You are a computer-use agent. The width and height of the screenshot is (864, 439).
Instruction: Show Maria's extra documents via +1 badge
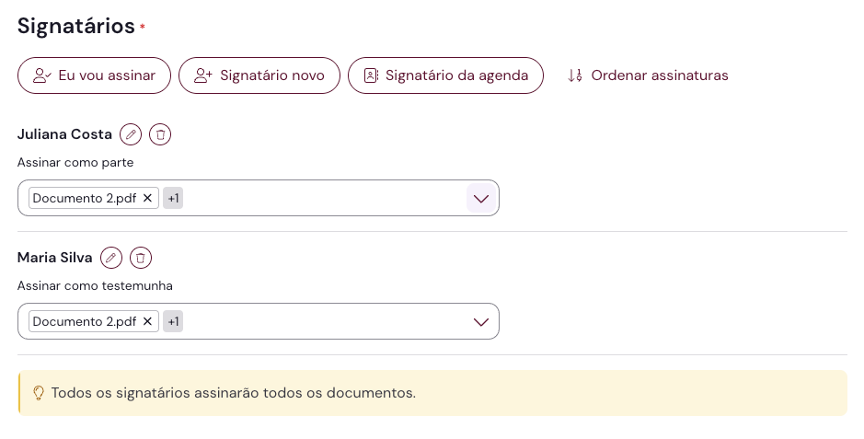click(173, 321)
